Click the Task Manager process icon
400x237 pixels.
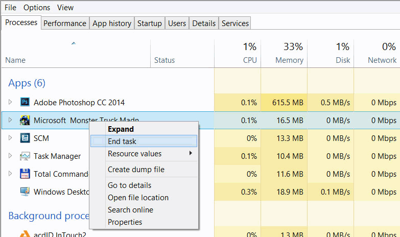tap(25, 156)
